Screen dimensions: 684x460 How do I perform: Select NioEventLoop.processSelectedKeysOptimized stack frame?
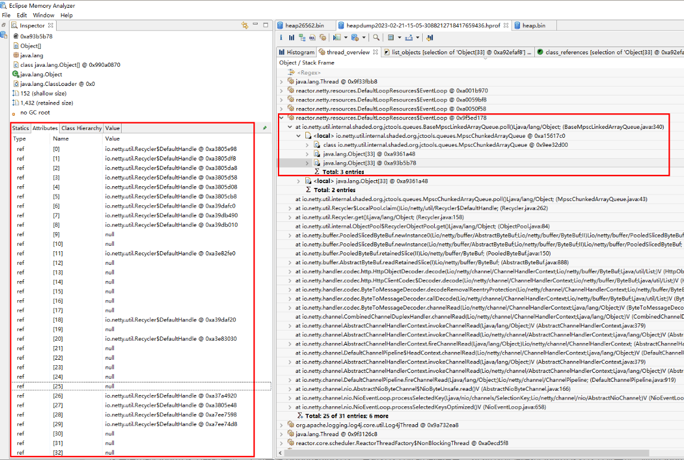tap(420, 407)
